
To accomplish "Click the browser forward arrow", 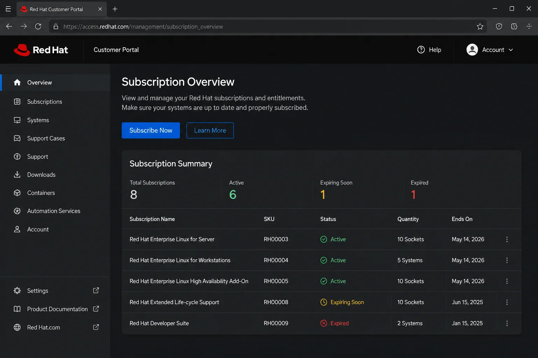I will [23, 27].
